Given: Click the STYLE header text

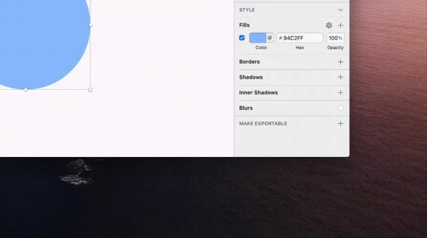Looking at the screenshot, I should 247,10.
